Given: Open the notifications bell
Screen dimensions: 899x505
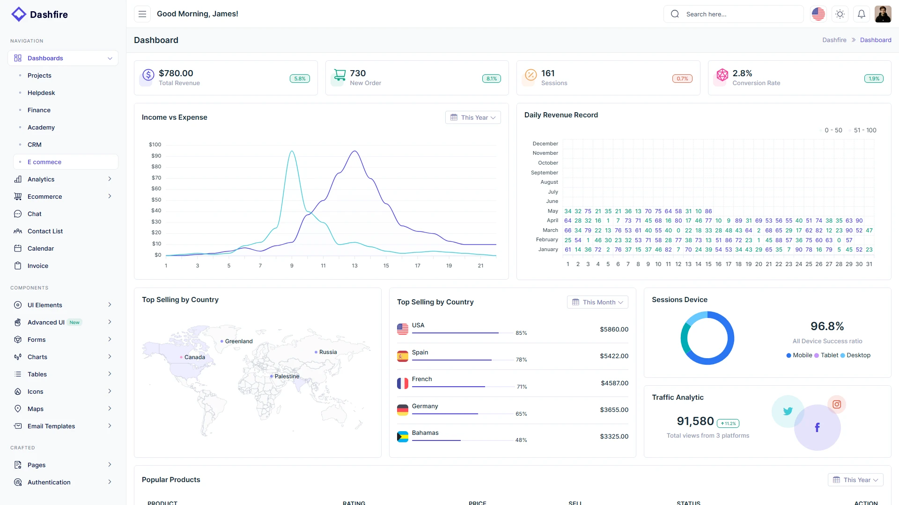Looking at the screenshot, I should 862,14.
